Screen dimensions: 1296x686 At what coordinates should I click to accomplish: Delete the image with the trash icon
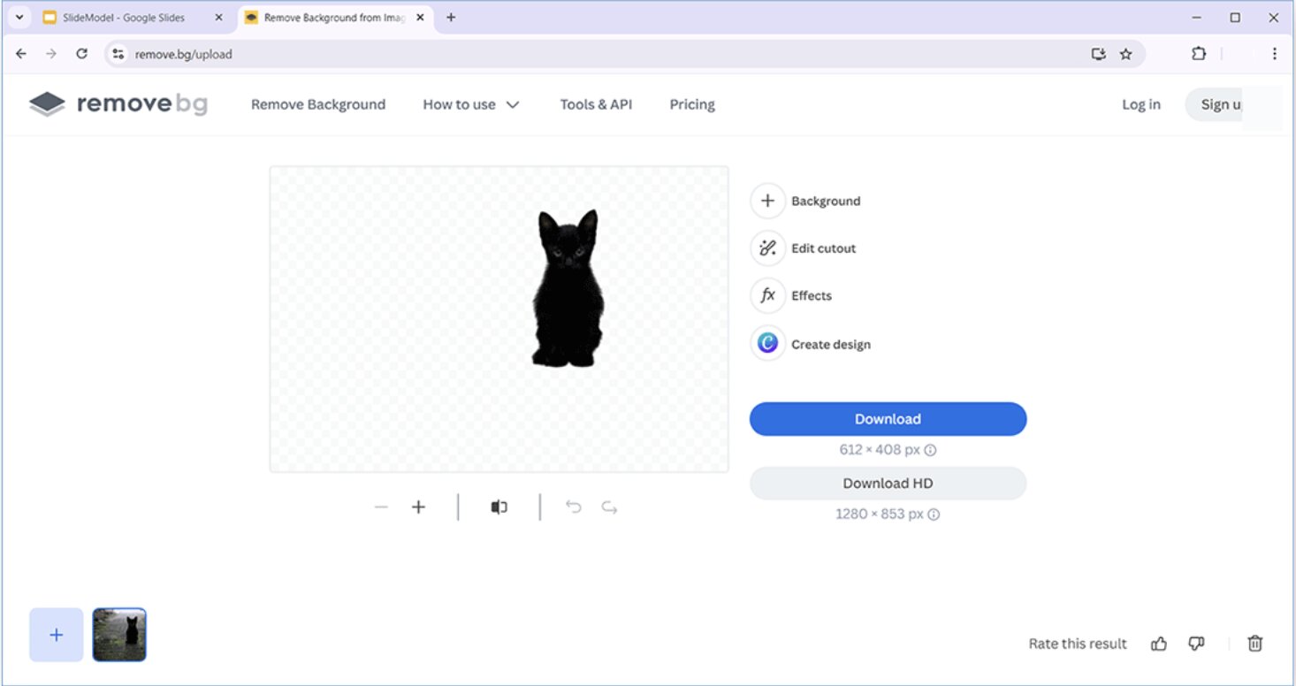[x=1254, y=644]
